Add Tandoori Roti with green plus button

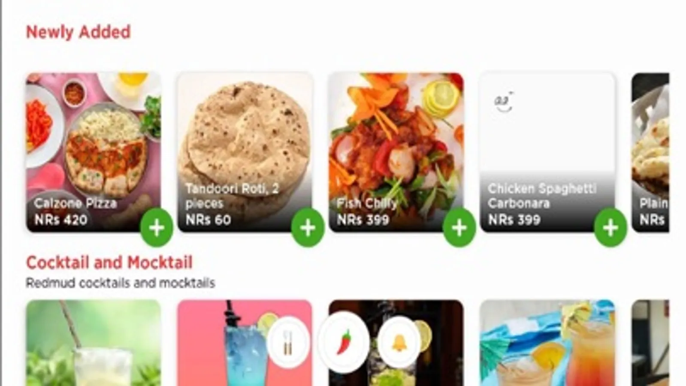(308, 228)
